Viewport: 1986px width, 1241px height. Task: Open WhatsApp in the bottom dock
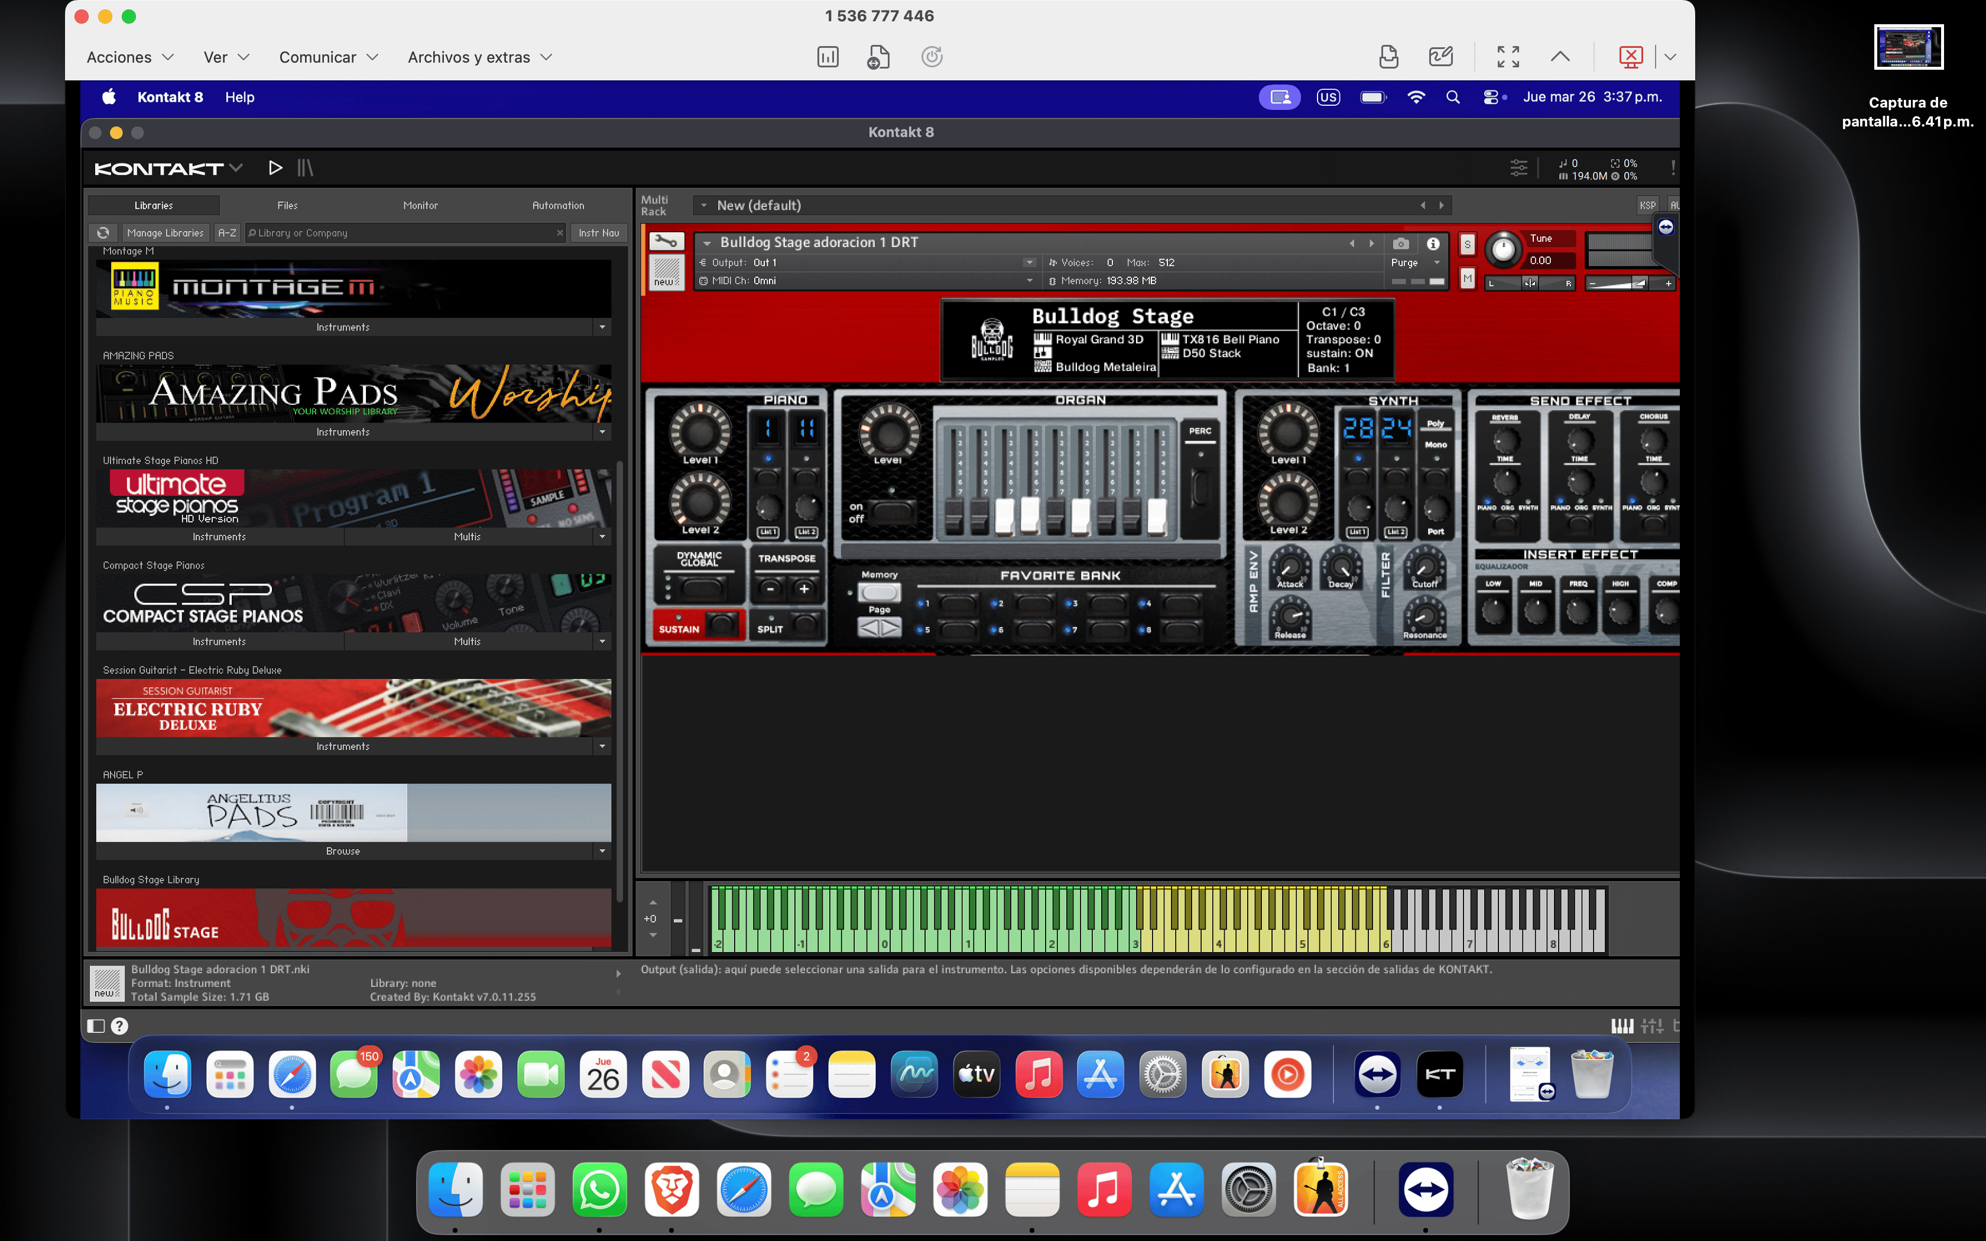click(x=599, y=1189)
